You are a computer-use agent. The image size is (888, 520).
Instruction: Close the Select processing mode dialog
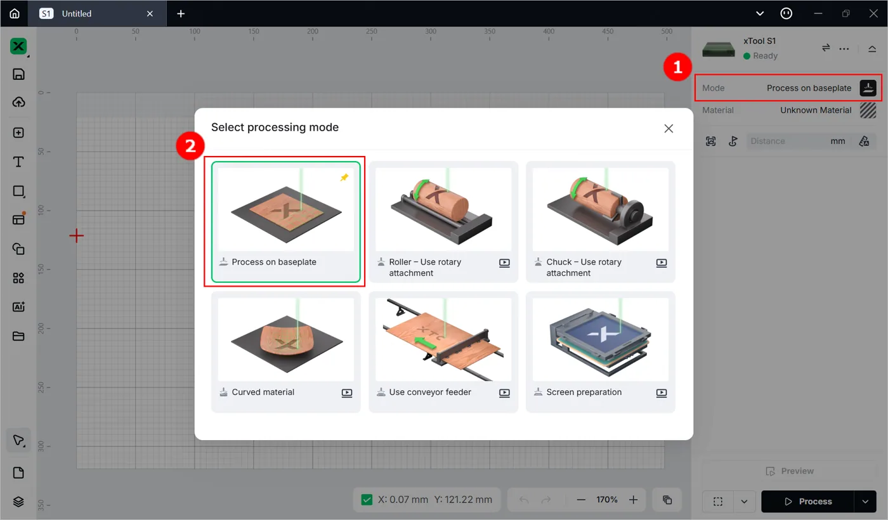pyautogui.click(x=669, y=128)
